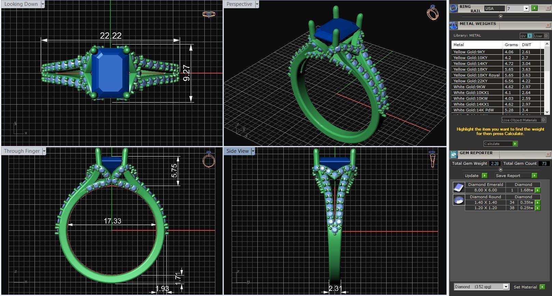Click green arrow for 0.25tw round row
Image resolution: width=552 pixels, height=296 pixels.
(x=538, y=208)
